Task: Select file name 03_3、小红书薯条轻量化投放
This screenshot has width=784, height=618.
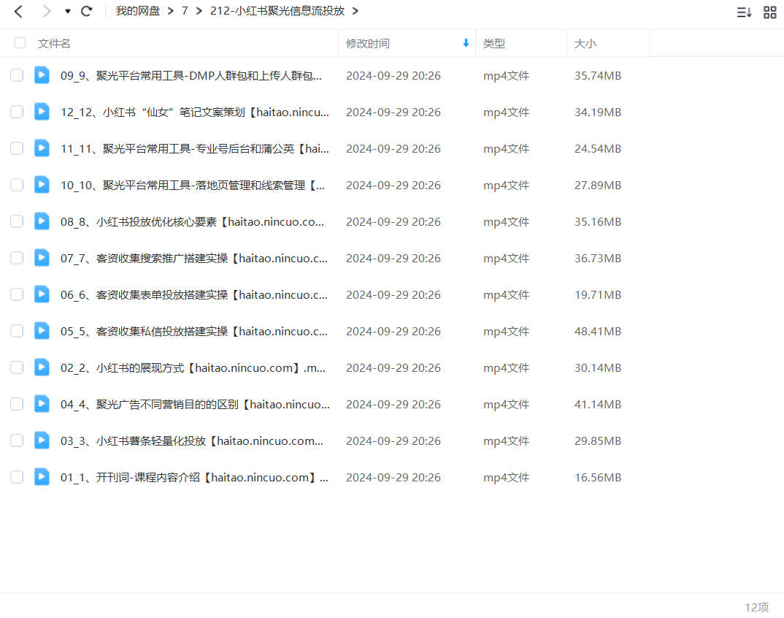Action: [x=192, y=441]
